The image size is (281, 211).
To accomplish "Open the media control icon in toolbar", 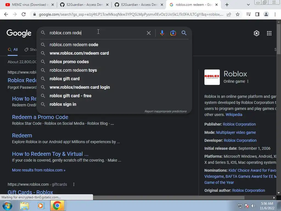I will pos(248,14).
